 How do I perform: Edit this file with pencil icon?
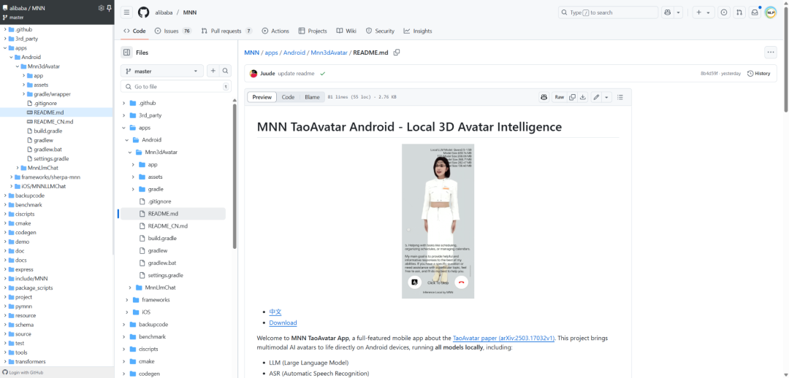(x=596, y=97)
